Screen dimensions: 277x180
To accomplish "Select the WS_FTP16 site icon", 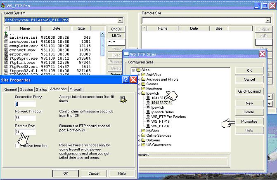I will click(148, 121).
